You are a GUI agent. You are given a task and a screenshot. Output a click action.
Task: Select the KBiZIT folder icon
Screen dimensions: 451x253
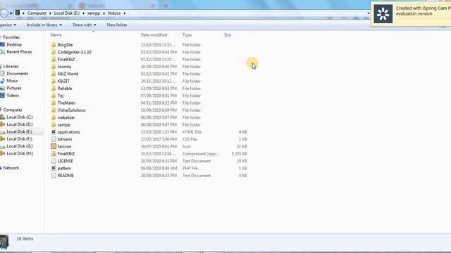coord(54,81)
